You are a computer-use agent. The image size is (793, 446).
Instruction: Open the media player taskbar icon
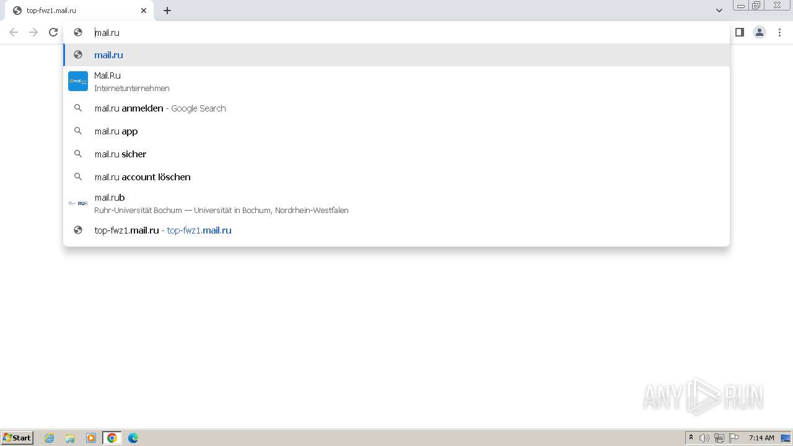(91, 438)
